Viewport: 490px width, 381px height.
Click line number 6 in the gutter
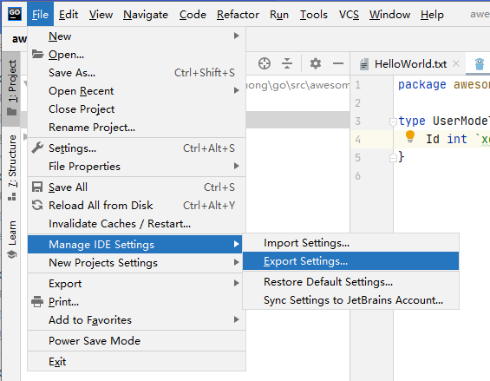tap(358, 176)
